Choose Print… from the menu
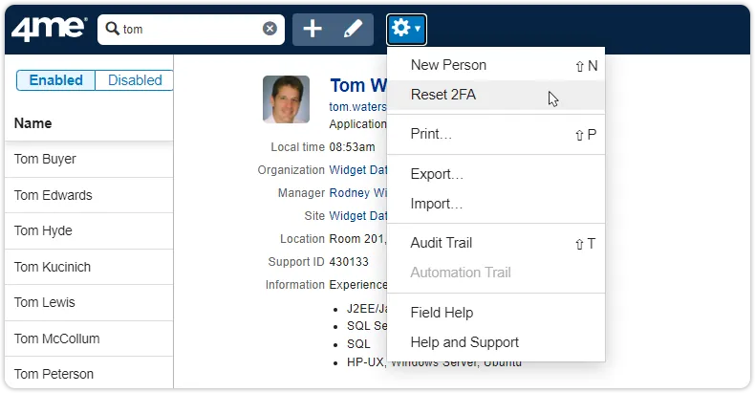 (496, 135)
